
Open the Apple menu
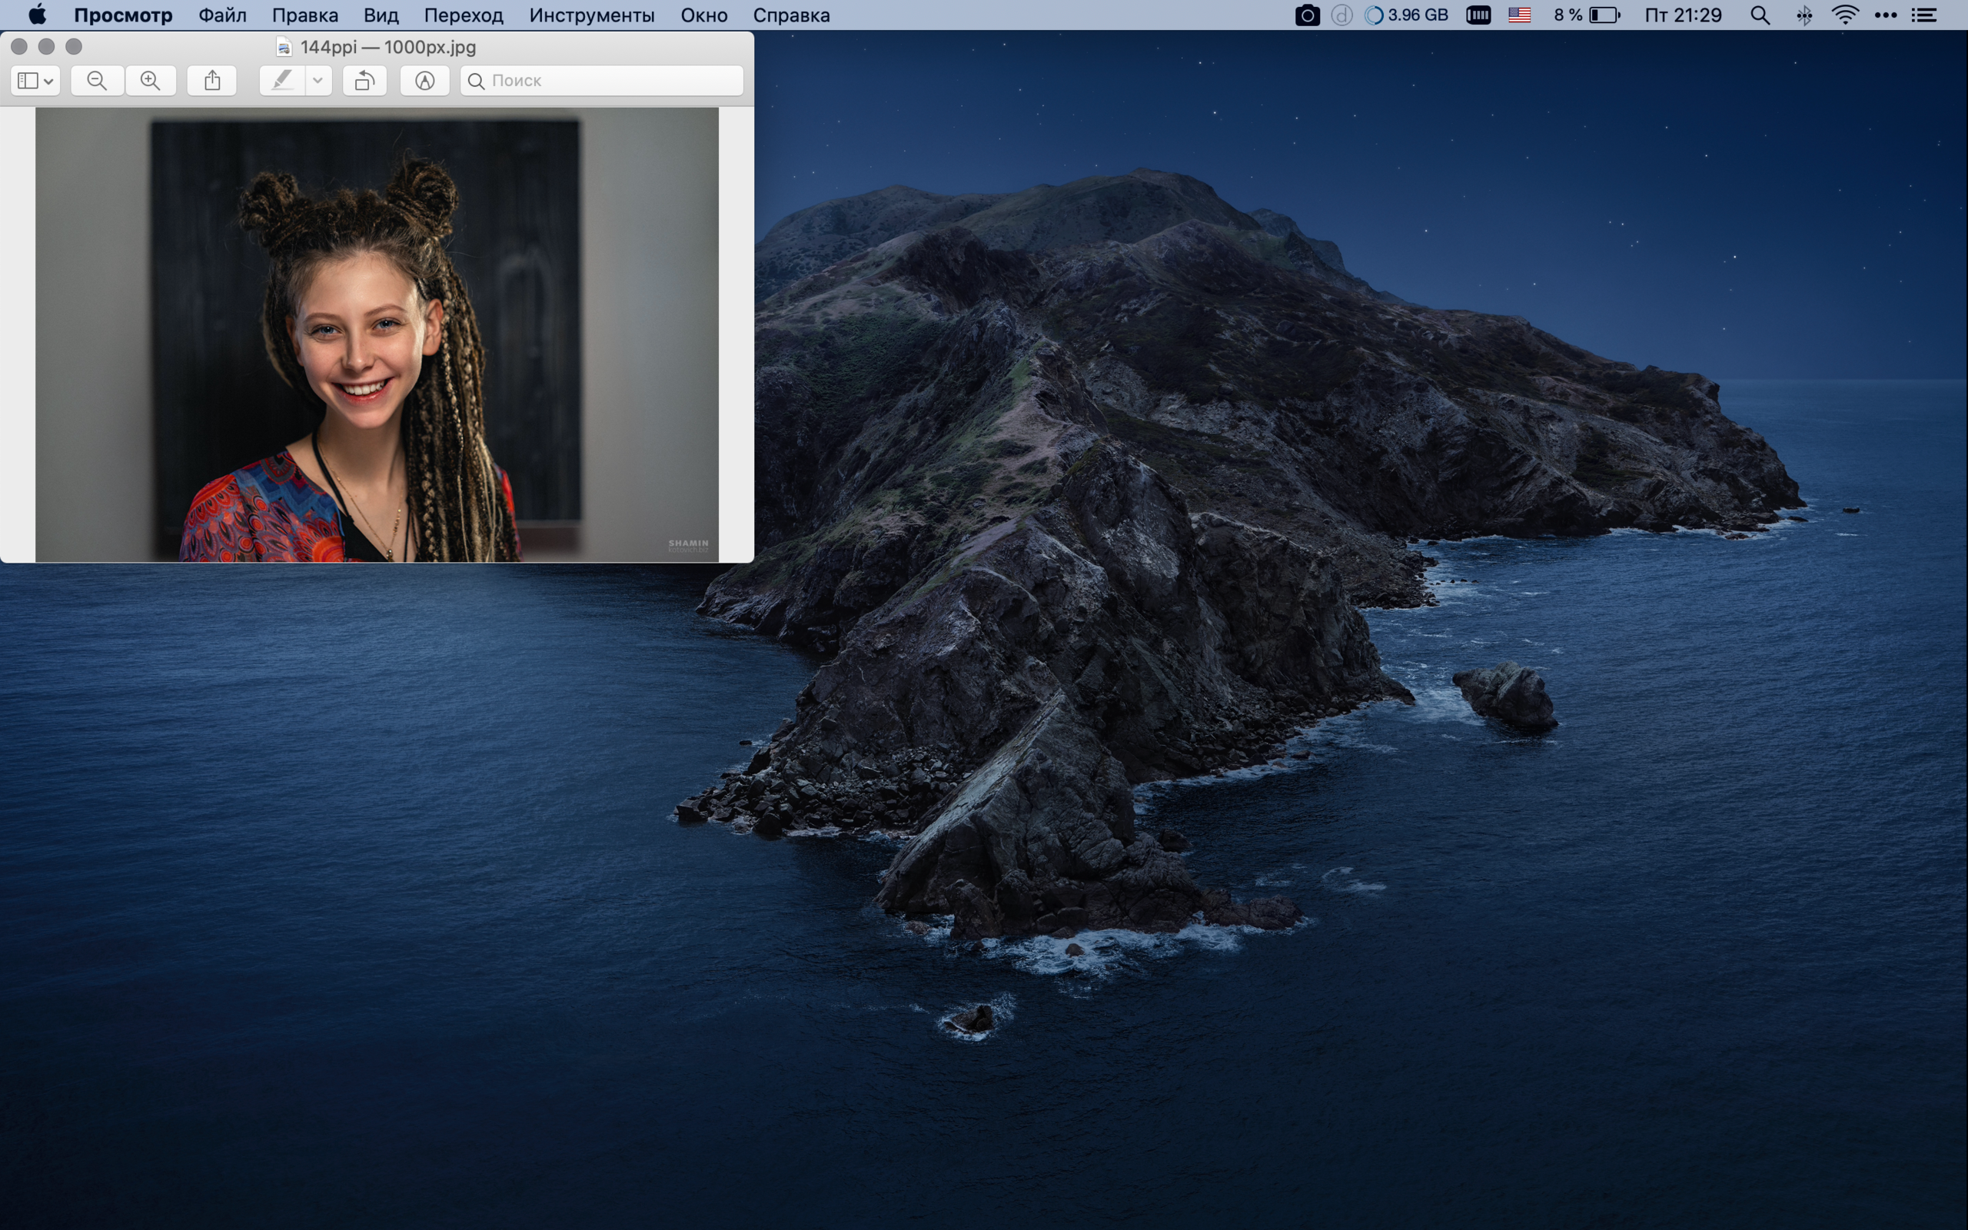[x=38, y=15]
